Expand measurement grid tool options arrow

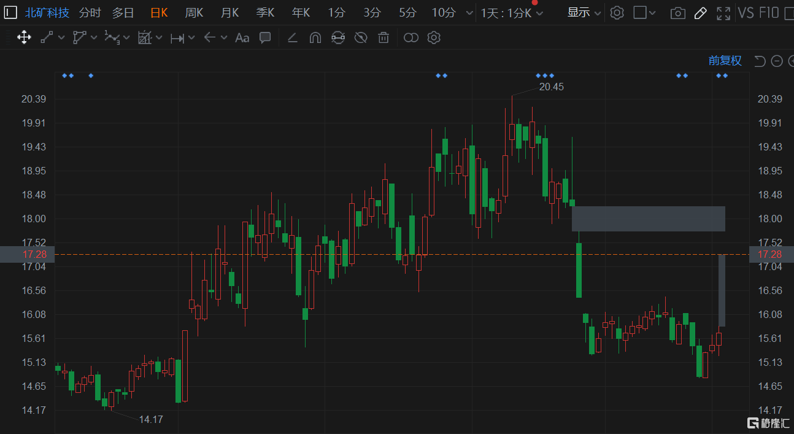point(159,38)
